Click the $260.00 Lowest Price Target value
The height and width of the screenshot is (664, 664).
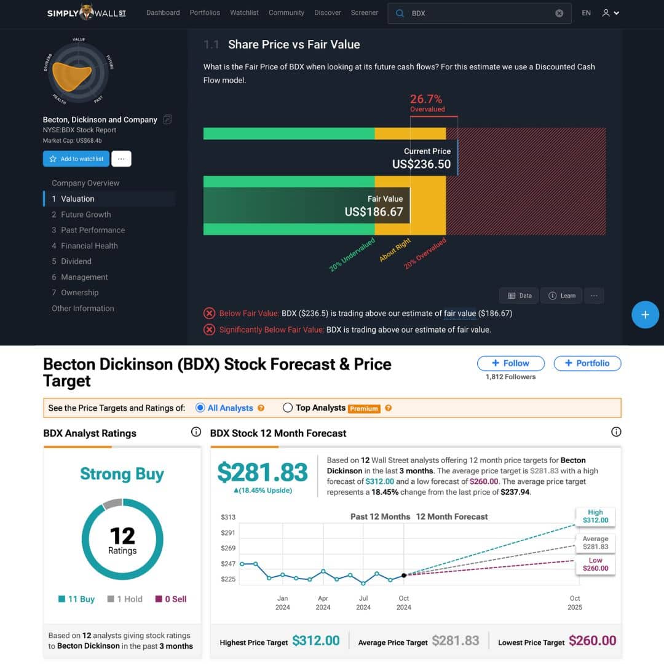coord(593,640)
